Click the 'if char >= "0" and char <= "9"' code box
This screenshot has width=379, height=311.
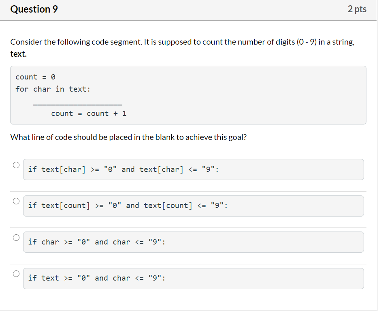point(194,242)
